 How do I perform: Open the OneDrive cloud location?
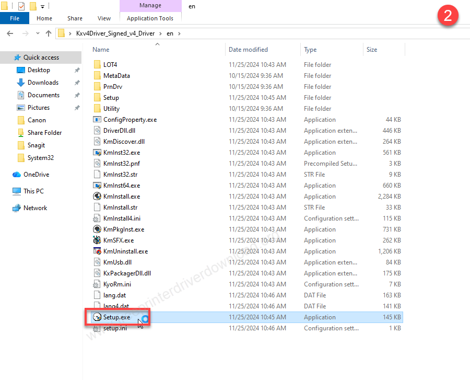(x=36, y=175)
